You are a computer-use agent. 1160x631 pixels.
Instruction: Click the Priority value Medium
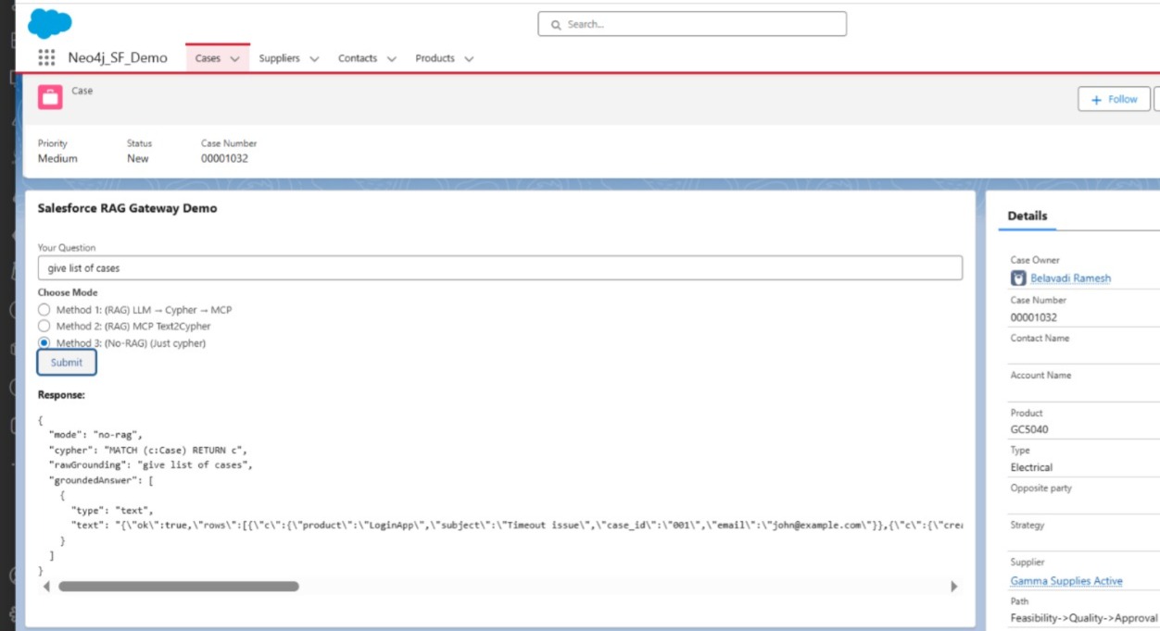(x=57, y=158)
